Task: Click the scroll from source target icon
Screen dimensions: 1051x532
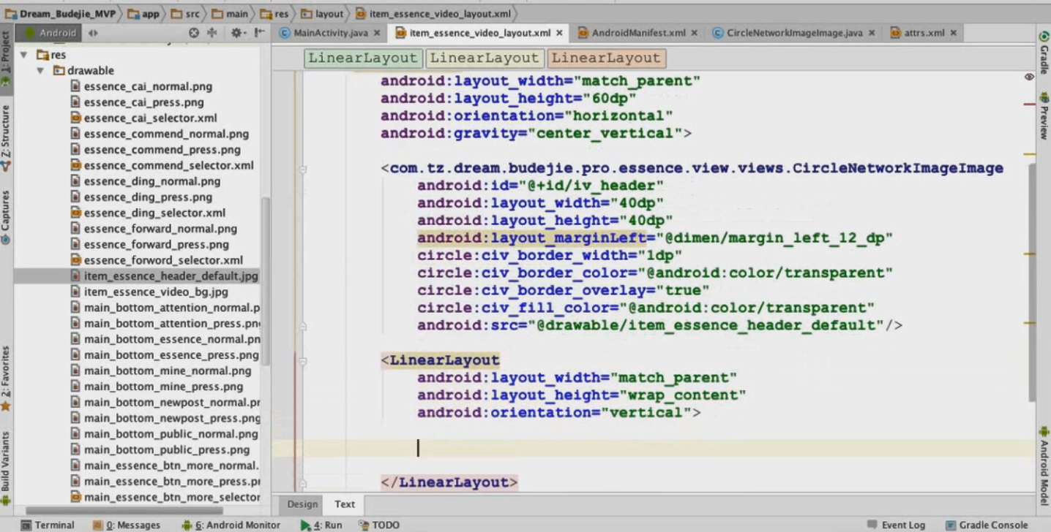Action: [193, 33]
